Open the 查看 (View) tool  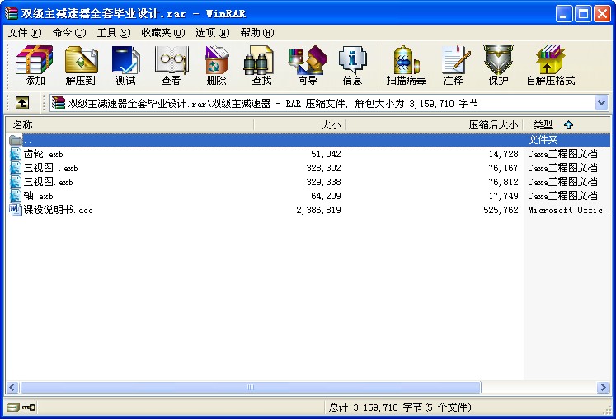171,65
